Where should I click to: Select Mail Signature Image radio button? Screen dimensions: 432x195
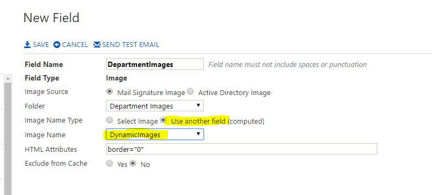coord(109,91)
